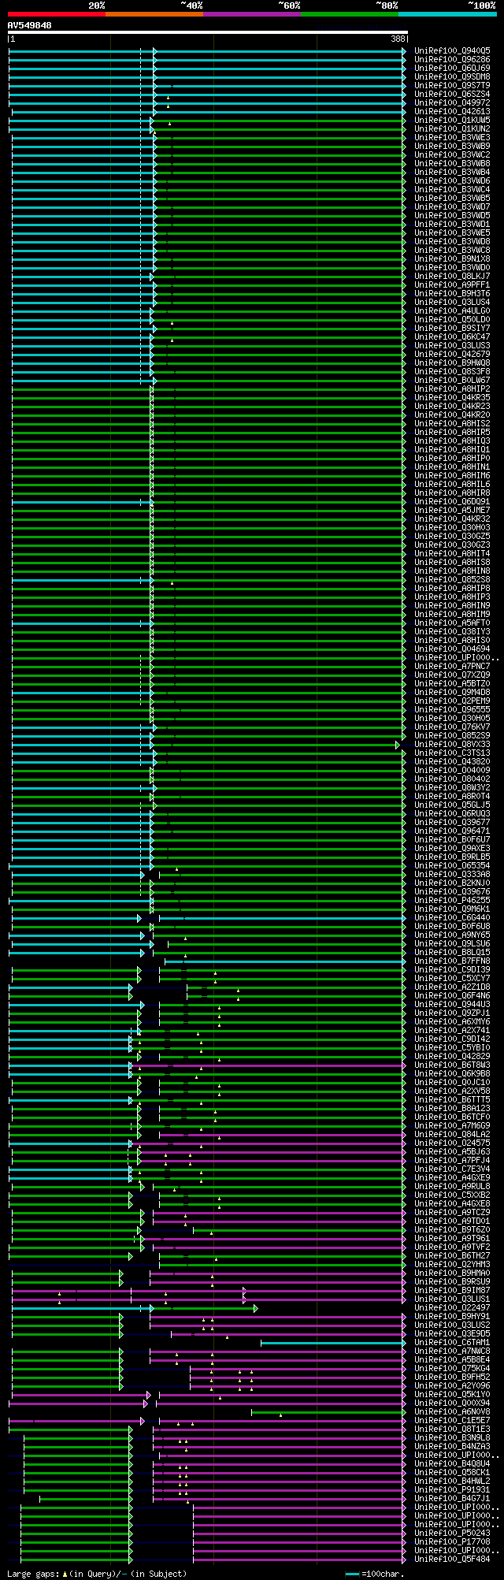The image size is (504, 1580).
Task: Select the UniRef100_A4ULG0 label
Action: [x=452, y=310]
